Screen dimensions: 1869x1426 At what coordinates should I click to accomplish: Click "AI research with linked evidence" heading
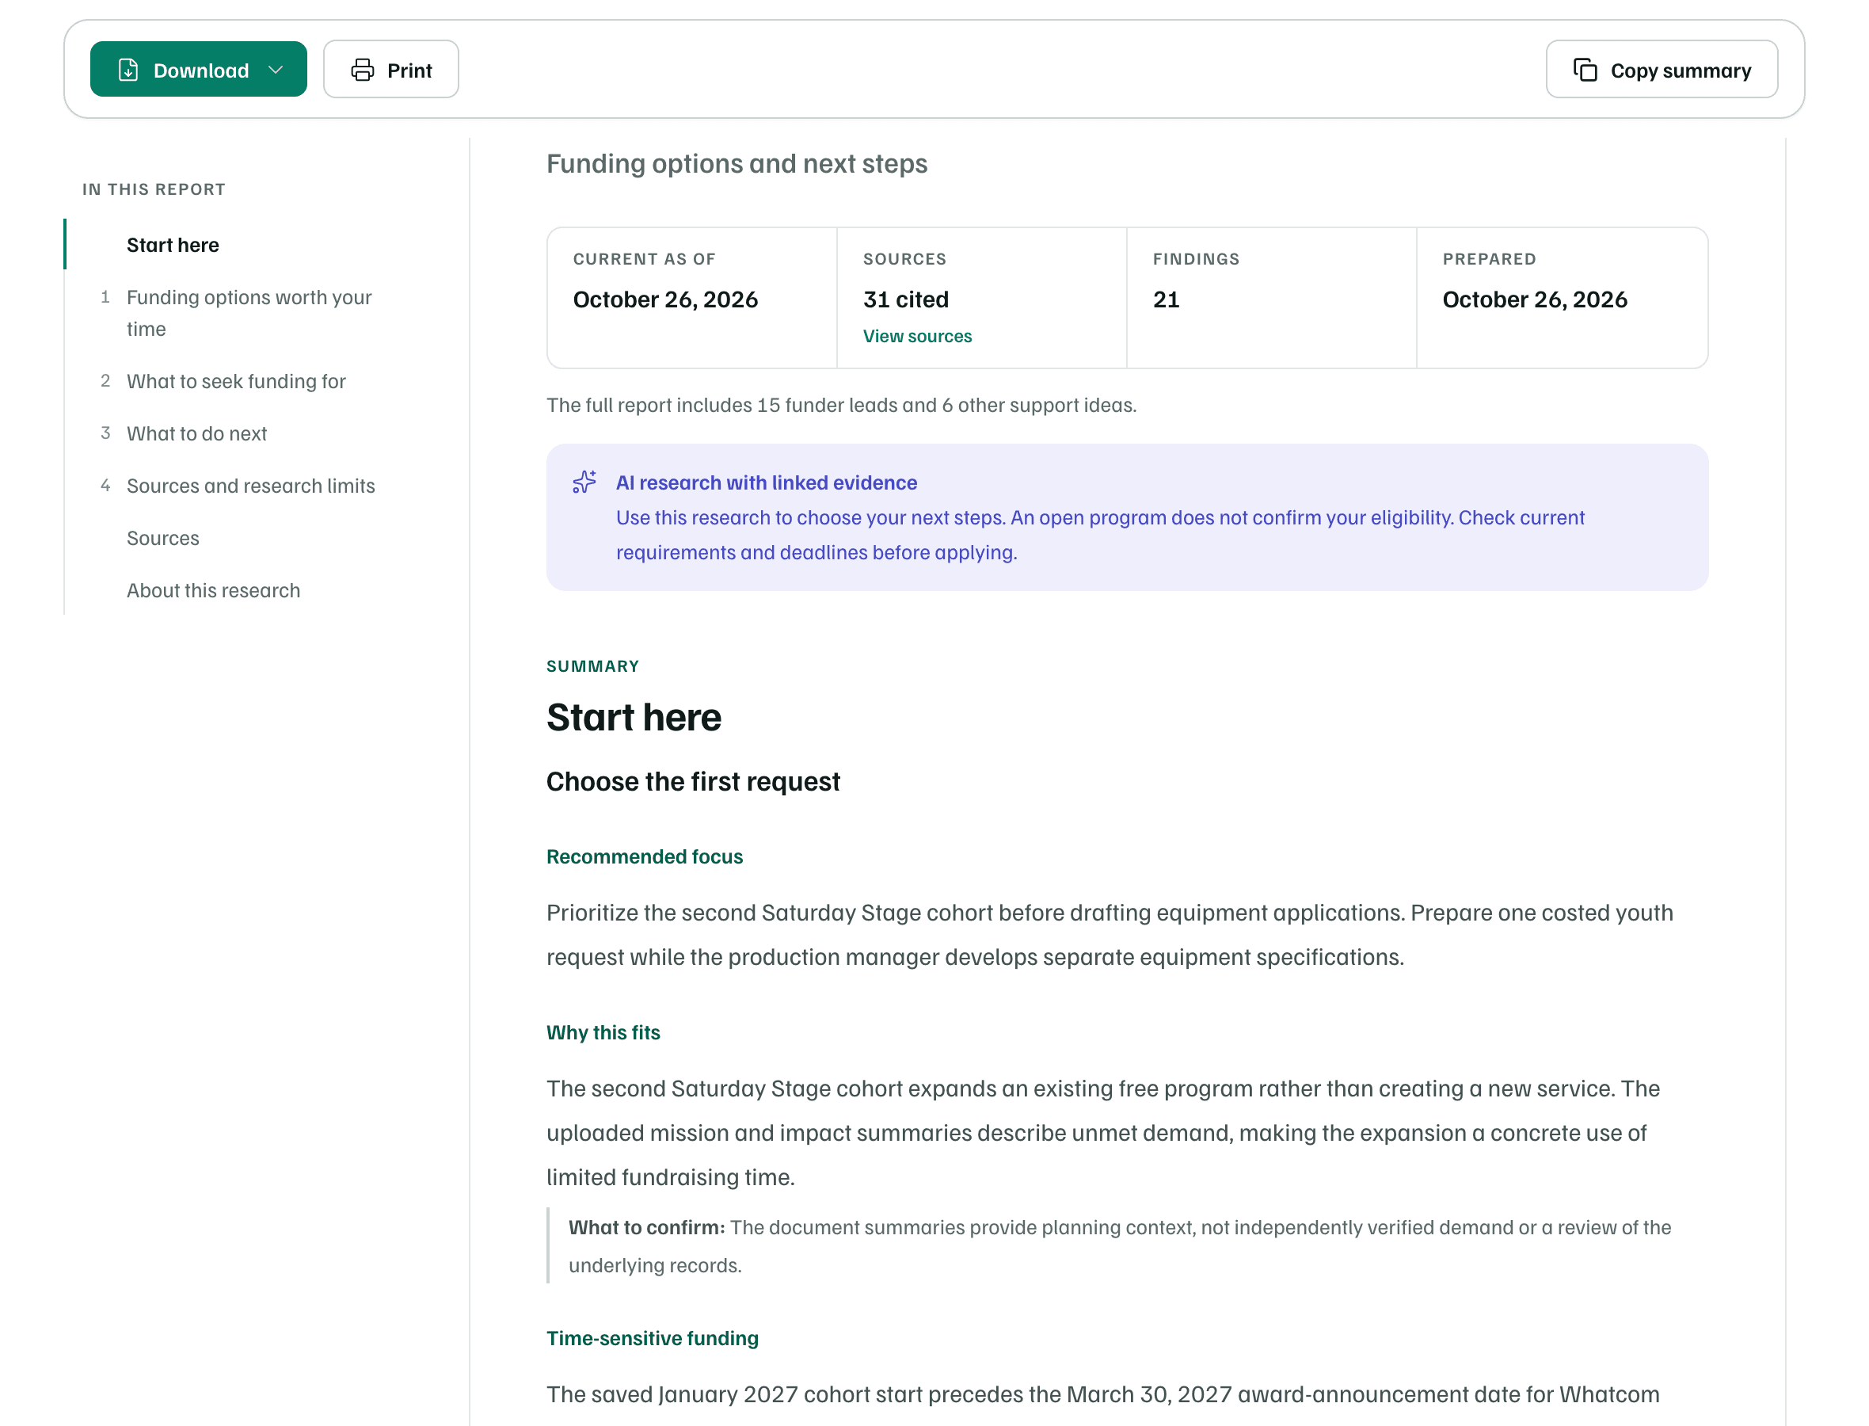coord(765,482)
